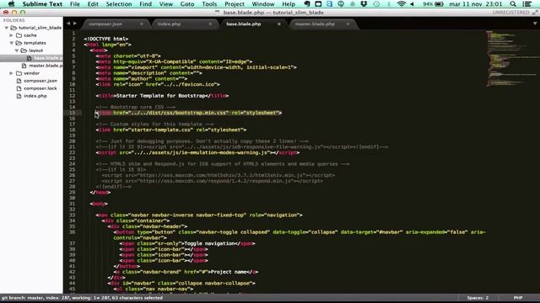Click line number 15 in gutter

[73, 113]
